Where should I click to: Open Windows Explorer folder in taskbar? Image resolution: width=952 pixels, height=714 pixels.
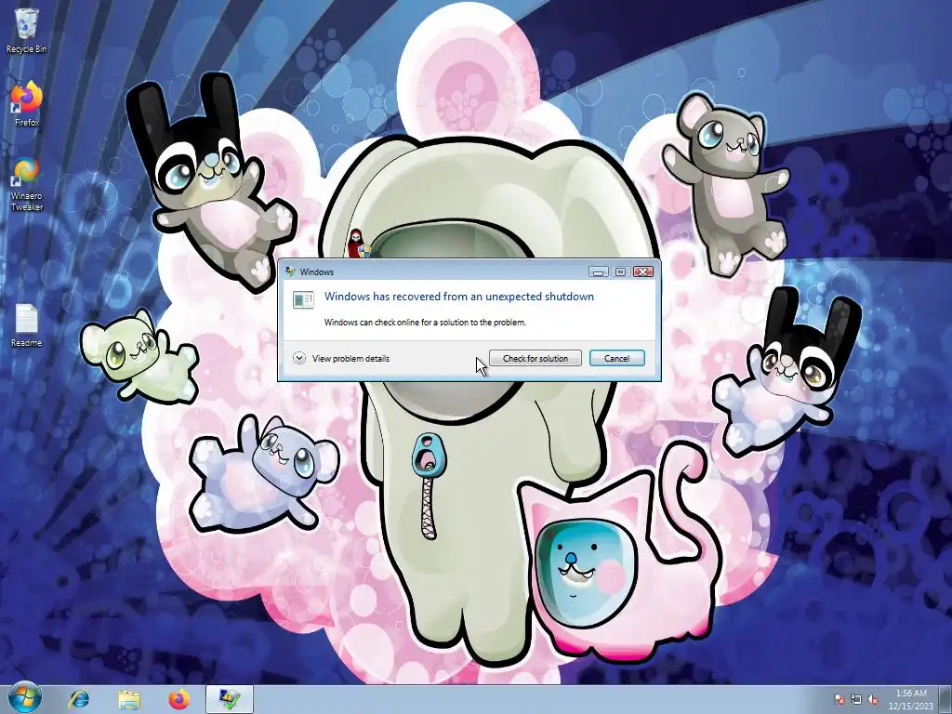(x=128, y=699)
